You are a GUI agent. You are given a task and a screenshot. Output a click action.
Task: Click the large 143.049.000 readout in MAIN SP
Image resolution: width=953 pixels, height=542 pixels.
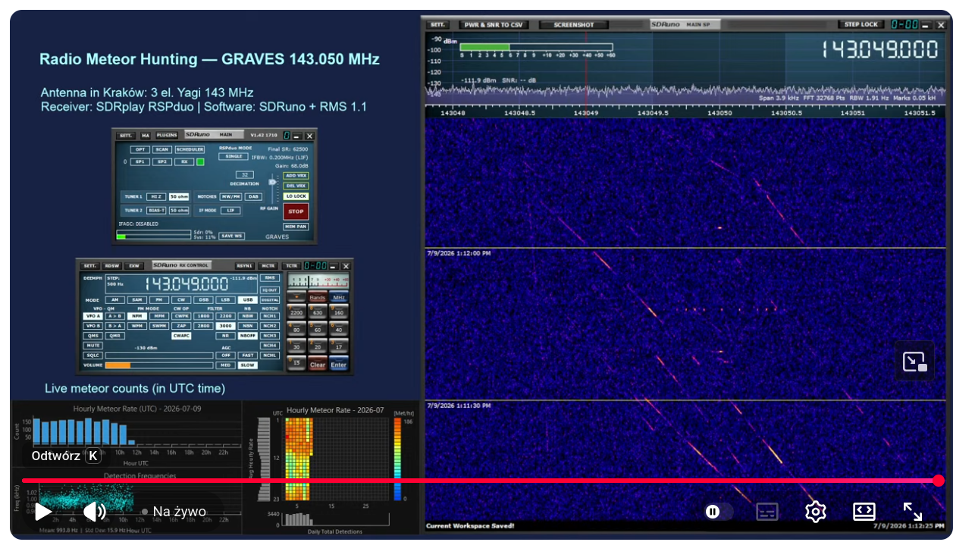tap(880, 50)
